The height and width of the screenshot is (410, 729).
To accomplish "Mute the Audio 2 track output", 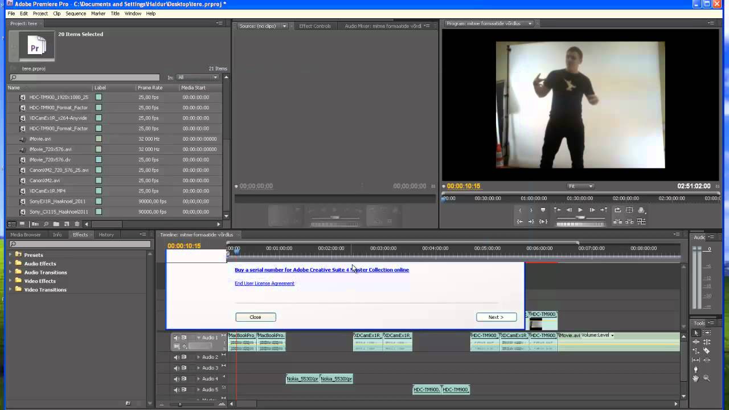I will [x=176, y=357].
